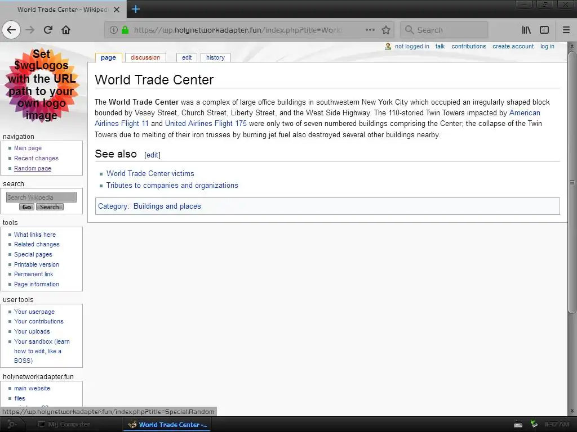Toggle the sidebar view icon
The image size is (577, 432).
click(x=544, y=30)
